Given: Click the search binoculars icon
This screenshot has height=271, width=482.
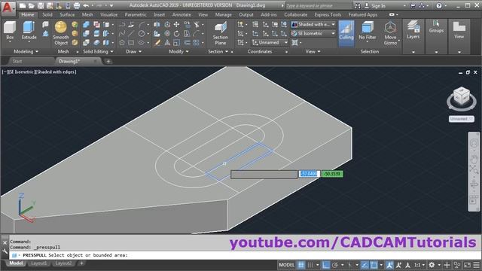Looking at the screenshot, I should 358,5.
